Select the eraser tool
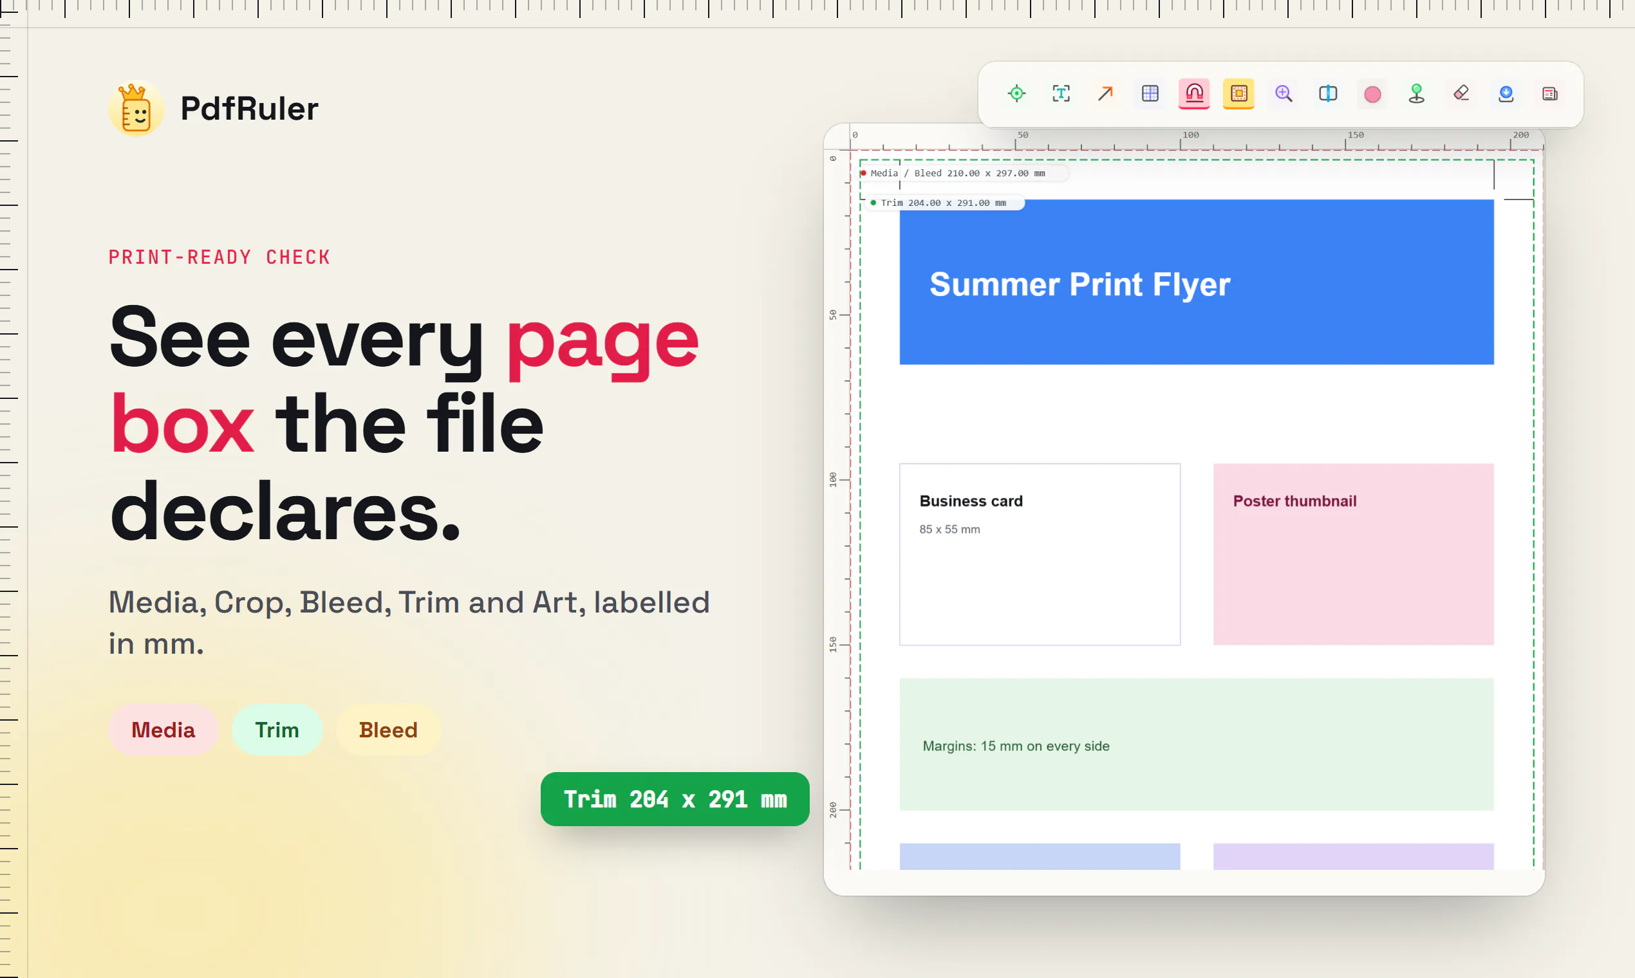This screenshot has width=1635, height=978. point(1461,93)
